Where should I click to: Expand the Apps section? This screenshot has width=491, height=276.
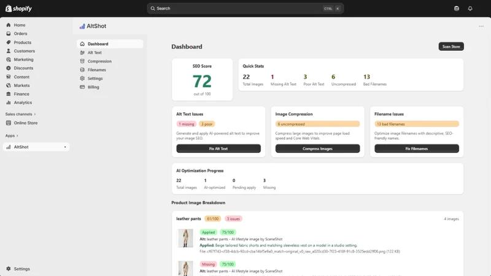coord(12,136)
